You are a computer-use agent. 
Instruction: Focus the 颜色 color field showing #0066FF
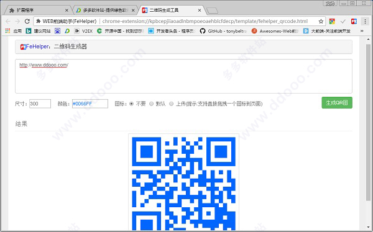click(x=90, y=104)
